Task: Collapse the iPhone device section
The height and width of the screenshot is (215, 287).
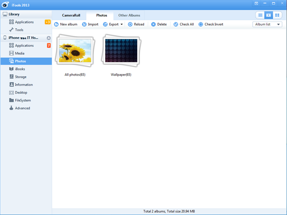Action: [x=48, y=38]
